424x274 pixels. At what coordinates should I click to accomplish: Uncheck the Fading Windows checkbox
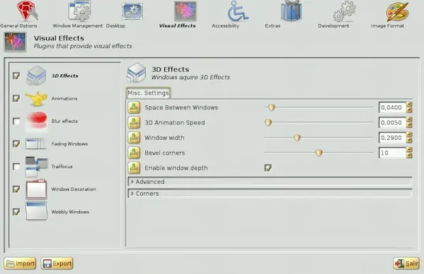tap(16, 144)
